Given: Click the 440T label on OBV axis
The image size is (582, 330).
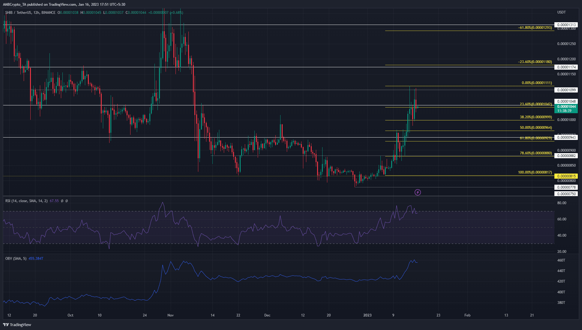Looking at the screenshot, I should 561,271.
